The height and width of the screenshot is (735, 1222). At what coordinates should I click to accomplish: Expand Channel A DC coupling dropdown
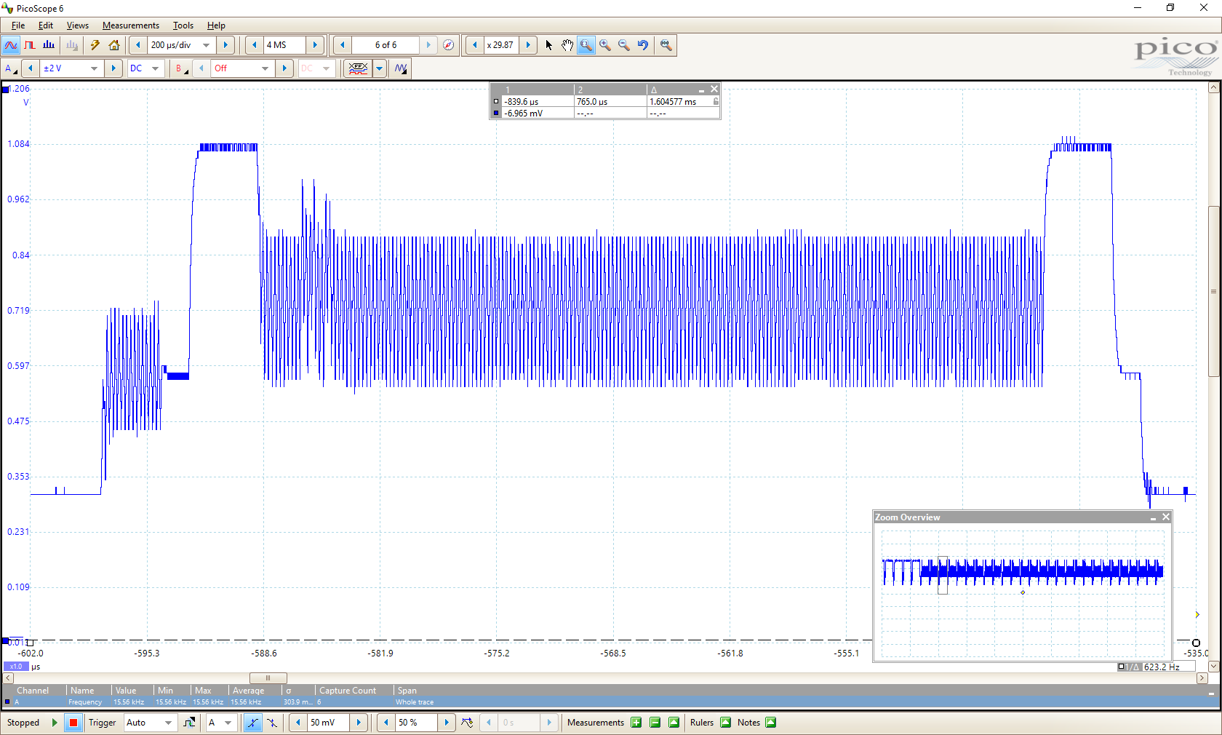coord(156,68)
